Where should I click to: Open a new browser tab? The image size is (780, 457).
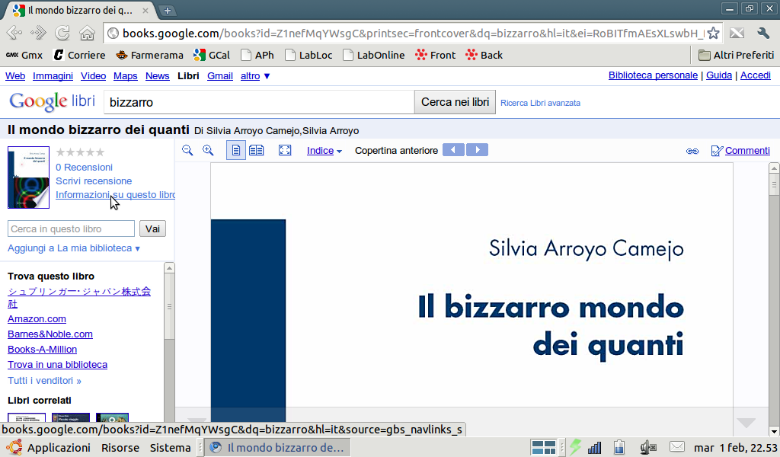point(167,11)
